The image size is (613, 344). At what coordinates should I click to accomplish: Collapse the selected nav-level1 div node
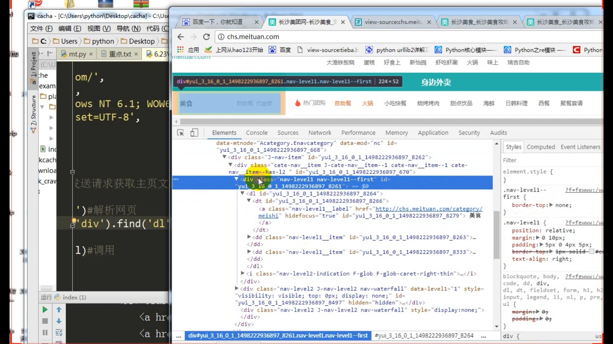(236, 179)
